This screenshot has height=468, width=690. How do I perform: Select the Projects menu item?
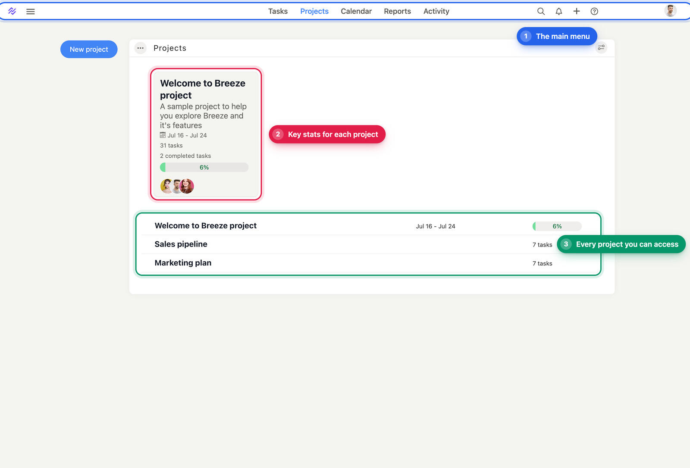[314, 11]
